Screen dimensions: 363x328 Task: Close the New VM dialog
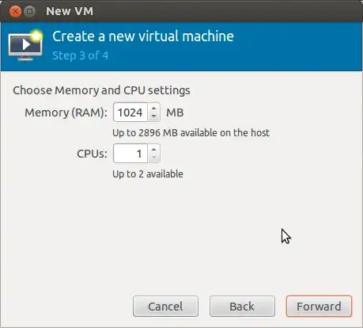pyautogui.click(x=15, y=11)
